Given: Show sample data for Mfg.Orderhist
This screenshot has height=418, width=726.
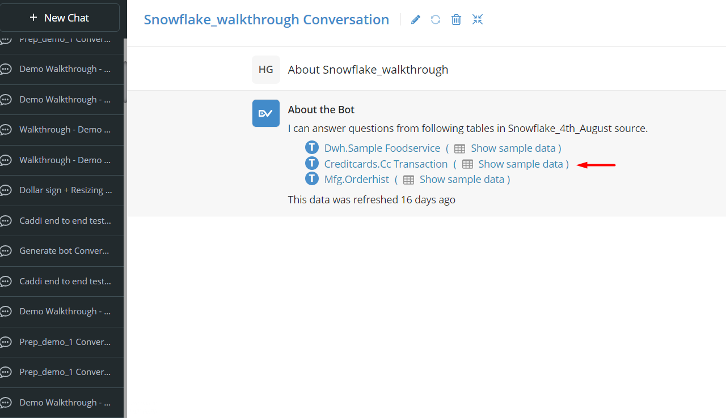Looking at the screenshot, I should (x=462, y=180).
